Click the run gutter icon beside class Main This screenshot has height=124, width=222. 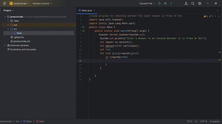(x=84, y=27)
